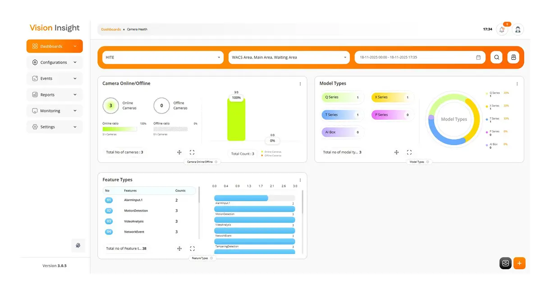This screenshot has height=294, width=550.
Task: Click info icon beside Camera Online/Offline tag
Action: pos(216,162)
